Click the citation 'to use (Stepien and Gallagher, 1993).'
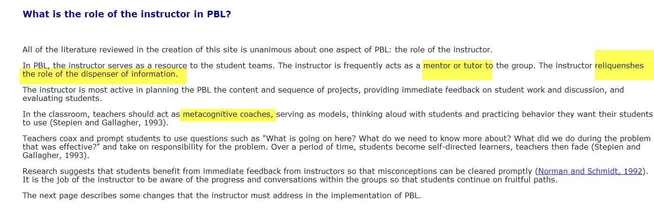654x208 pixels. coord(95,122)
